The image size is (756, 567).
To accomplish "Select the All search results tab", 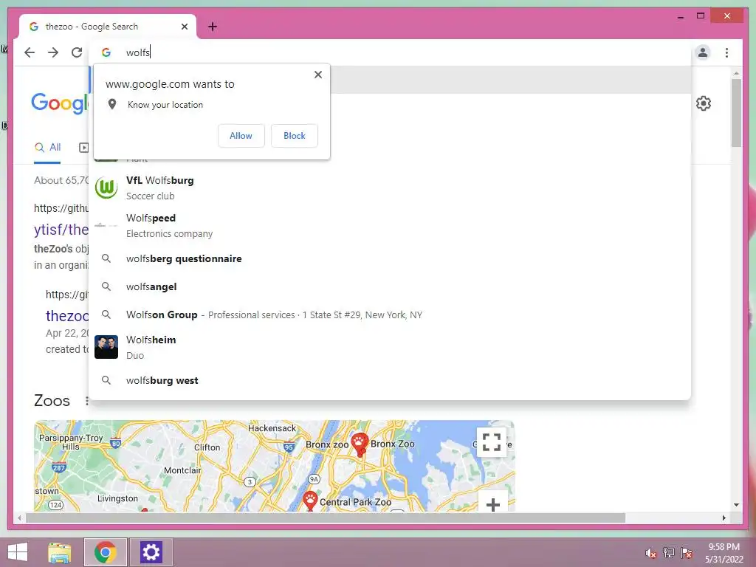I will pyautogui.click(x=47, y=148).
